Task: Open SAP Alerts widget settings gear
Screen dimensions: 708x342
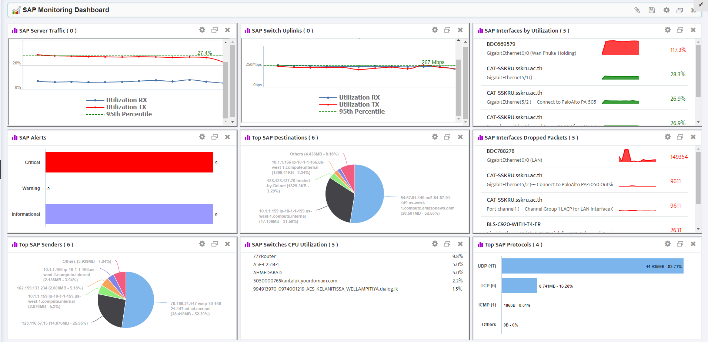Action: click(202, 137)
